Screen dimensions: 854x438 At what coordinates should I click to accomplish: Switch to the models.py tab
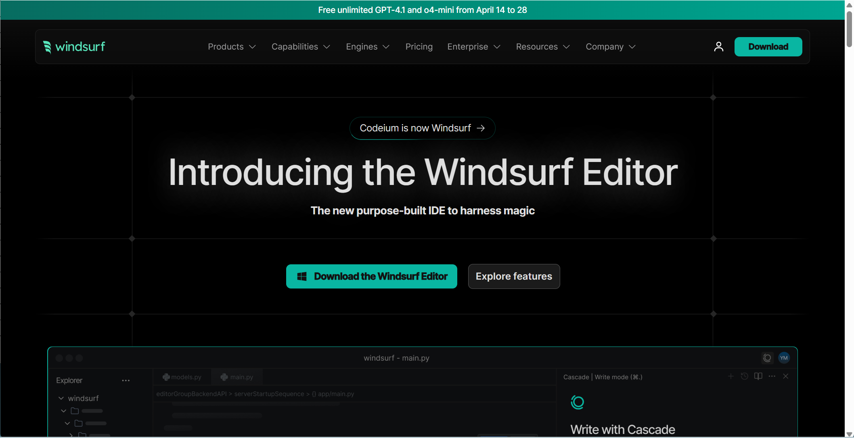(x=182, y=377)
